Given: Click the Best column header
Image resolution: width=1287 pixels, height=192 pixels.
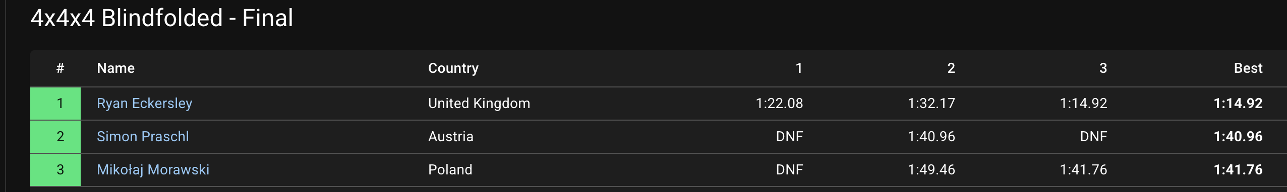Looking at the screenshot, I should [x=1248, y=68].
